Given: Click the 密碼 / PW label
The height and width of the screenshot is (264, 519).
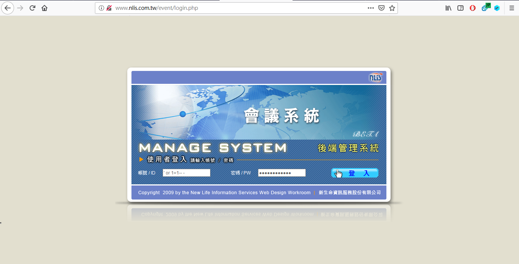Looking at the screenshot, I should (241, 173).
